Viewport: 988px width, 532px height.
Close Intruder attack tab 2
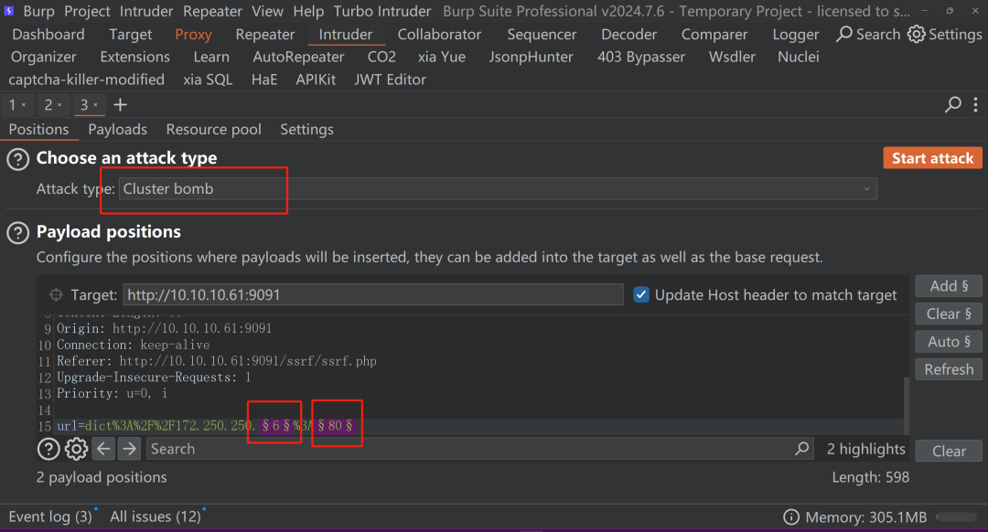(x=59, y=105)
